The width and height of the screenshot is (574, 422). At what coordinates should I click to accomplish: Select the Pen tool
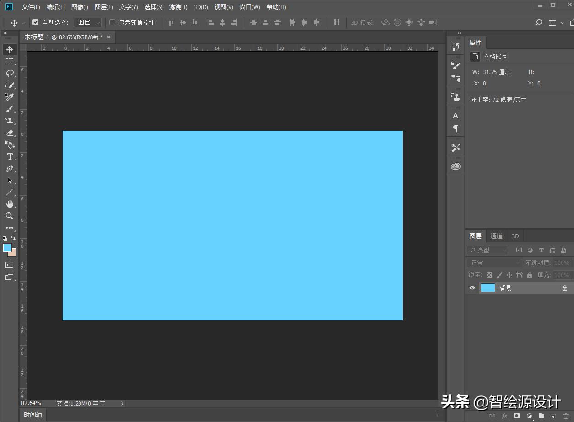10,169
